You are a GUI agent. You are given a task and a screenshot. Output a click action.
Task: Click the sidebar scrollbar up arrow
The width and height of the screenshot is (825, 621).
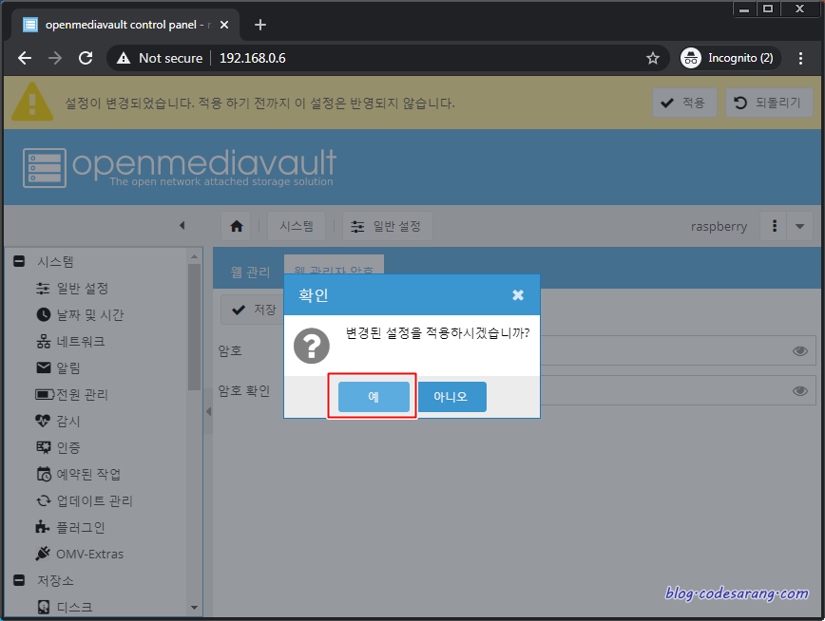click(194, 256)
